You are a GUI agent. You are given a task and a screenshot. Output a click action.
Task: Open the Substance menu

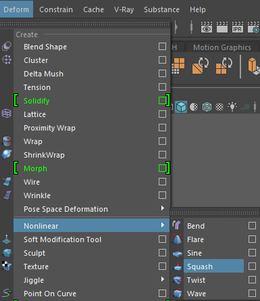[x=161, y=9]
